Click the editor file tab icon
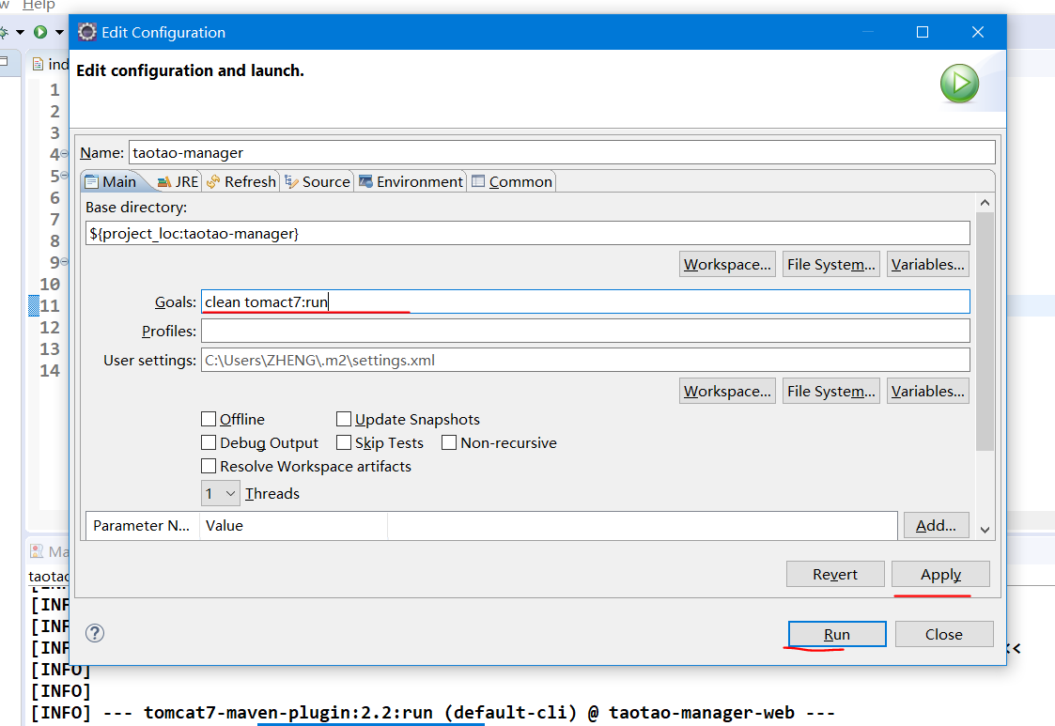The height and width of the screenshot is (726, 1055). (39, 65)
